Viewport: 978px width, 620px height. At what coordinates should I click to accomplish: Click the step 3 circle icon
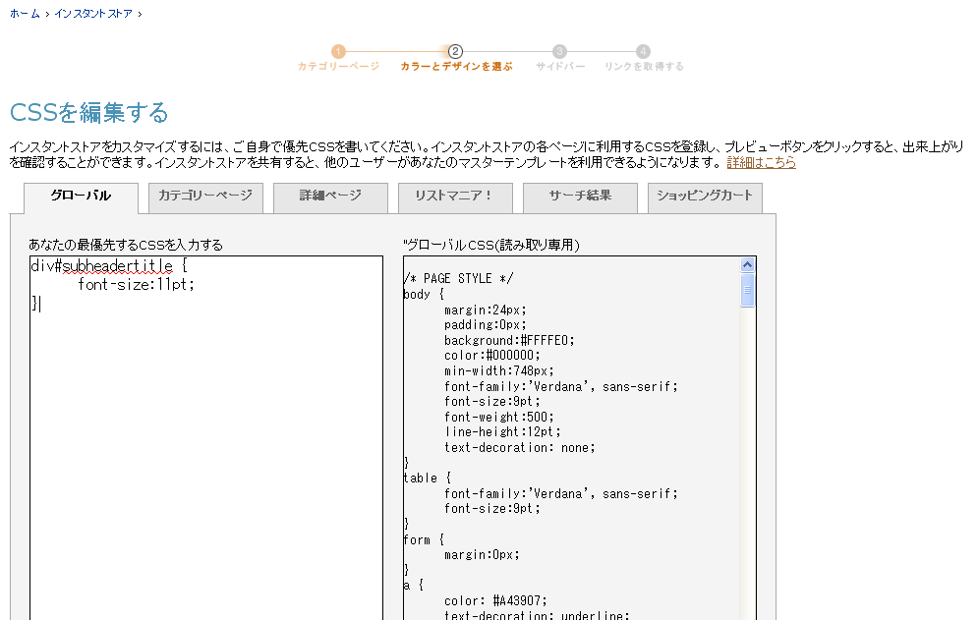point(559,51)
